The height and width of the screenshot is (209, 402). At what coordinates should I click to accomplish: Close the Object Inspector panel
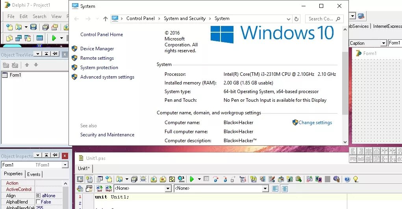click(x=65, y=156)
